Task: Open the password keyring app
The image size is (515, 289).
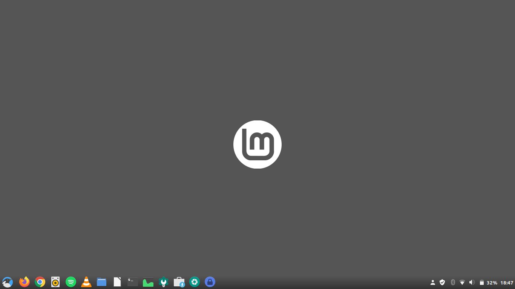Action: coord(210,282)
